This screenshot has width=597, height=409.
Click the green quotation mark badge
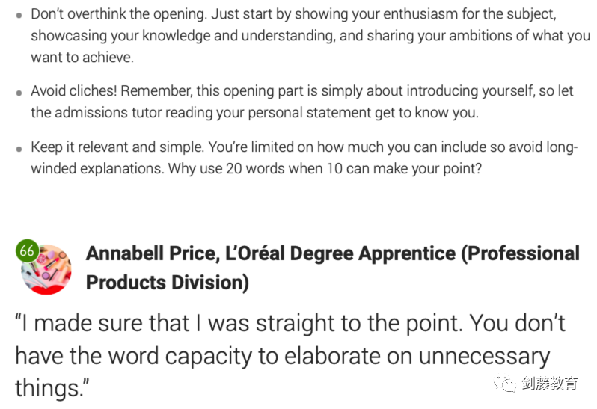(27, 251)
